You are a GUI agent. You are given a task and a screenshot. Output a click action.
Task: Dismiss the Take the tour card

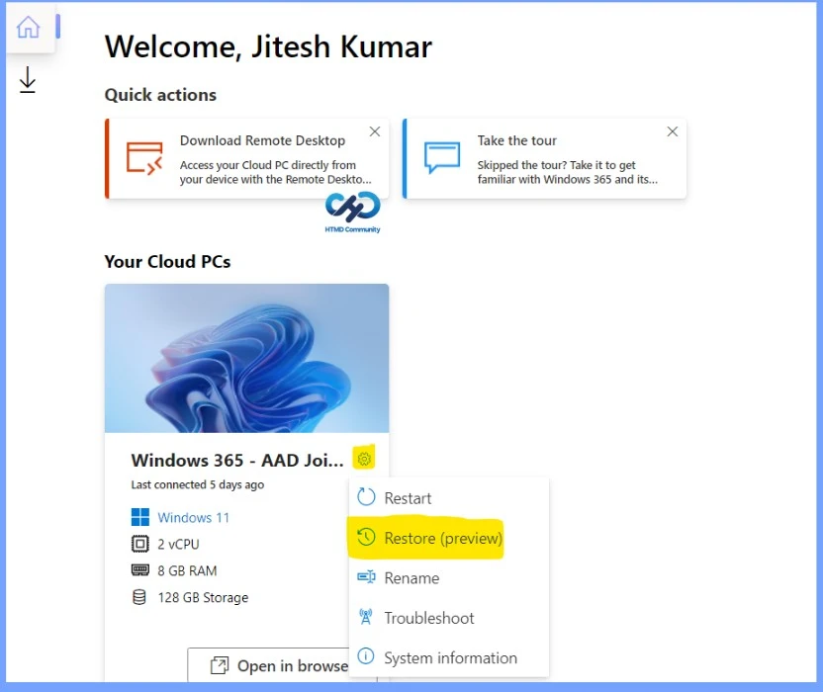click(673, 131)
